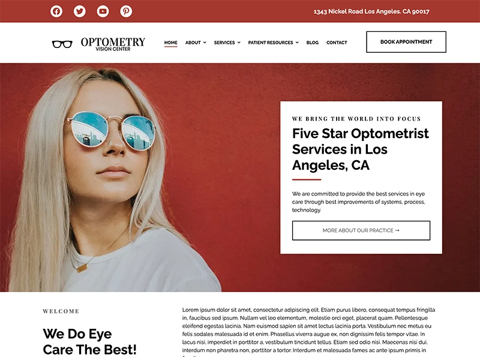The image size is (480, 357).
Task: Click the Five Star Optometrist Services heading
Action: tap(361, 149)
